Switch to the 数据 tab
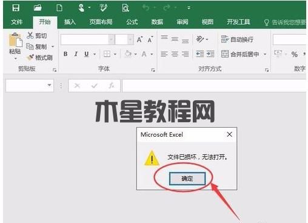 pos(157,22)
